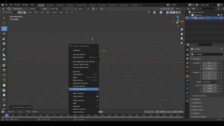Open Marker menu in timeline
Screen dimensions: 224x126
35,112
